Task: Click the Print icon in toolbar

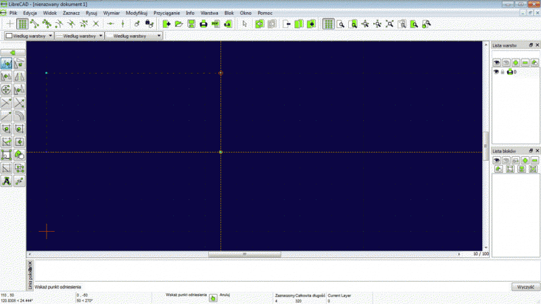Action: pos(204,24)
